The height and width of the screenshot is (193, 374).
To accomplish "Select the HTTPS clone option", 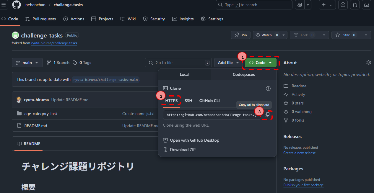I will [x=171, y=101].
